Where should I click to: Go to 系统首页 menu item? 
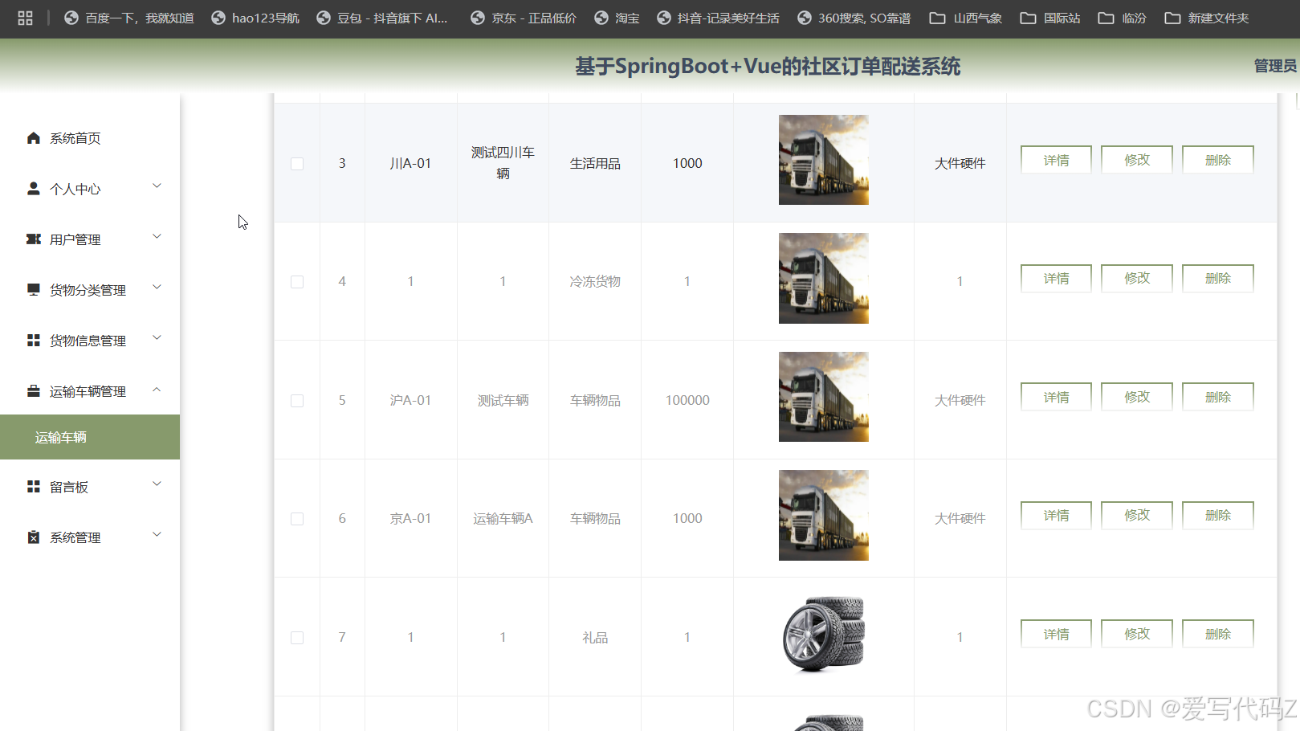click(90, 138)
